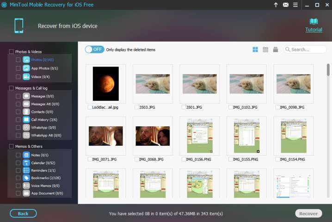This screenshot has height=222, width=332.
Task: Click the Notes category icon
Action: [26, 155]
